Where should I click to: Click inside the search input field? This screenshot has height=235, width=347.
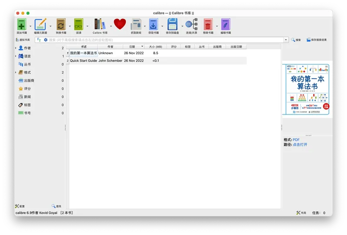coord(166,40)
